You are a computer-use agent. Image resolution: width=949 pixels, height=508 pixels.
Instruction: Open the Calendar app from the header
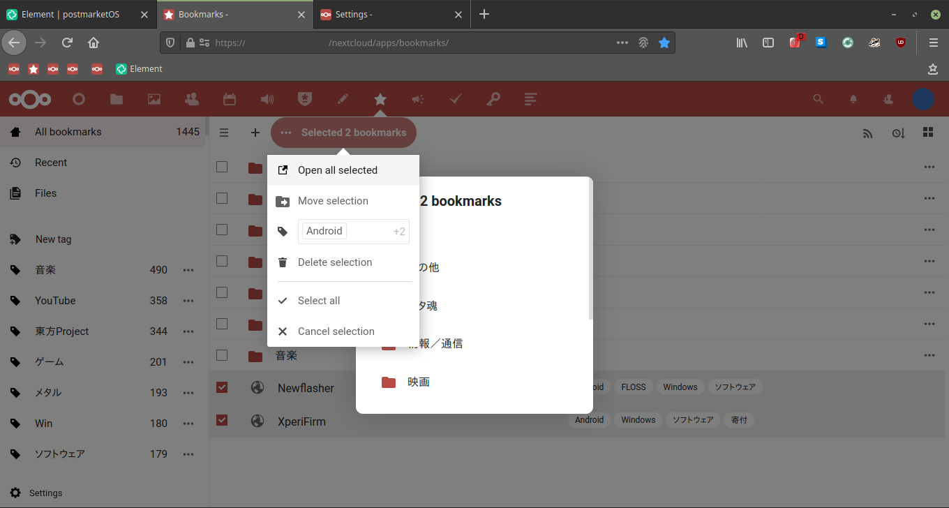tap(229, 99)
